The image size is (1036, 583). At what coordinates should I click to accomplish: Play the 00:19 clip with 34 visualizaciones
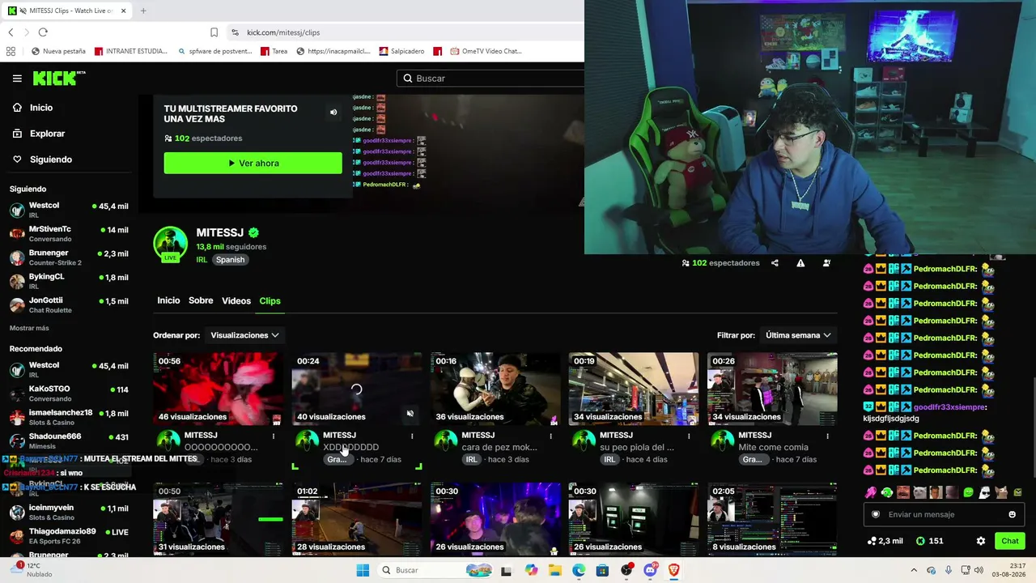pyautogui.click(x=633, y=389)
